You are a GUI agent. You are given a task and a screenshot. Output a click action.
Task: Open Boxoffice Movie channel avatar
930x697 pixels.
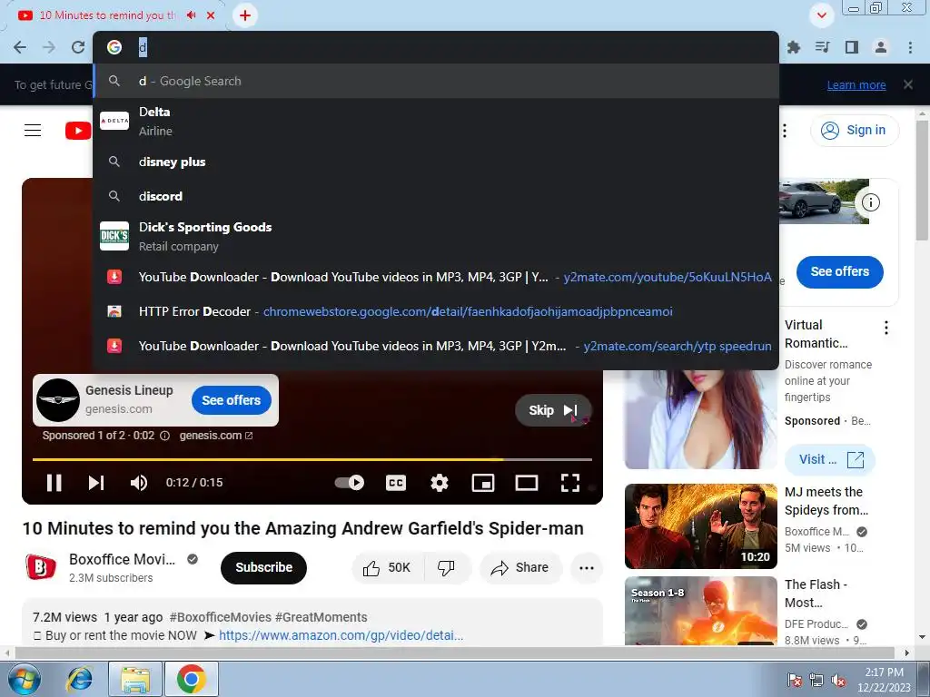pyautogui.click(x=40, y=567)
